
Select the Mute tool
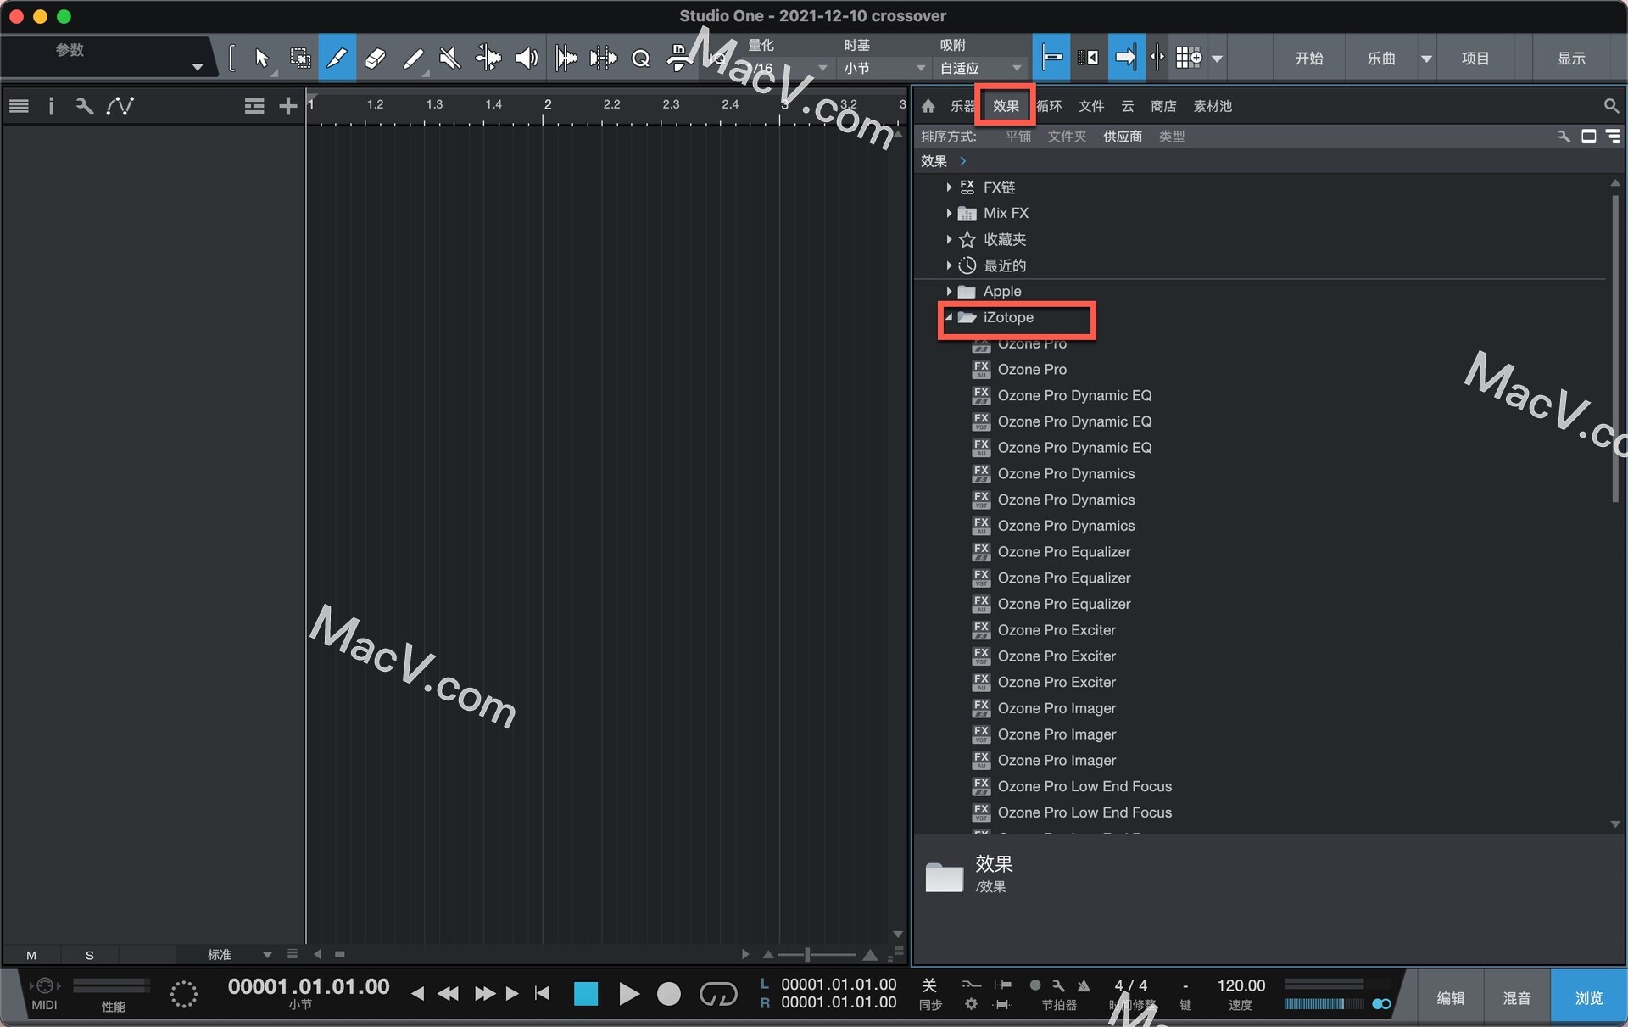[450, 58]
